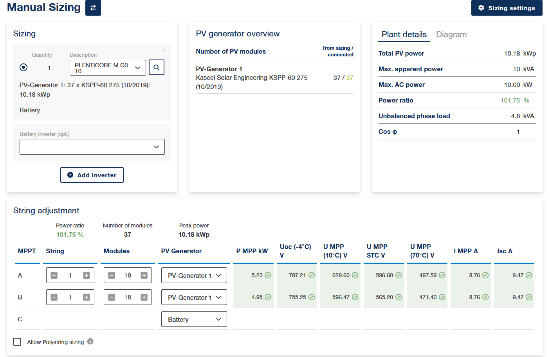
Task: Click the Polystring sizing info icon
Action: pos(90,341)
